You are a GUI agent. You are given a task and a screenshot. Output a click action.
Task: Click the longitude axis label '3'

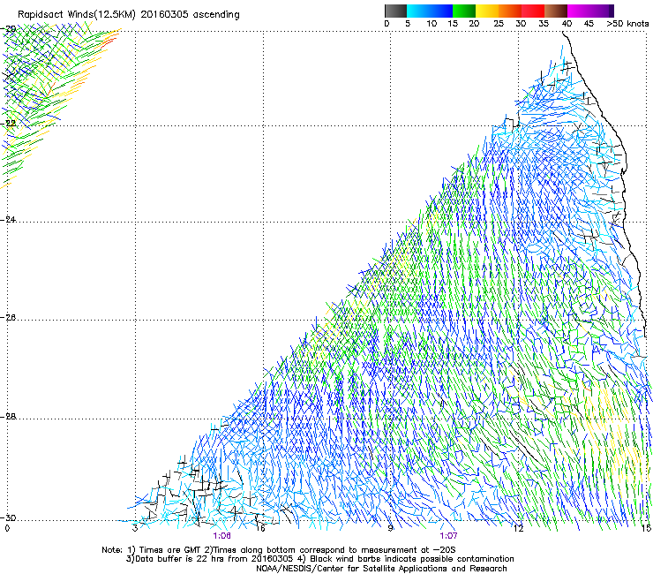pyautogui.click(x=135, y=529)
